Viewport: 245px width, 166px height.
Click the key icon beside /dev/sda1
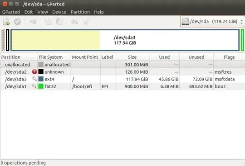[34, 86]
